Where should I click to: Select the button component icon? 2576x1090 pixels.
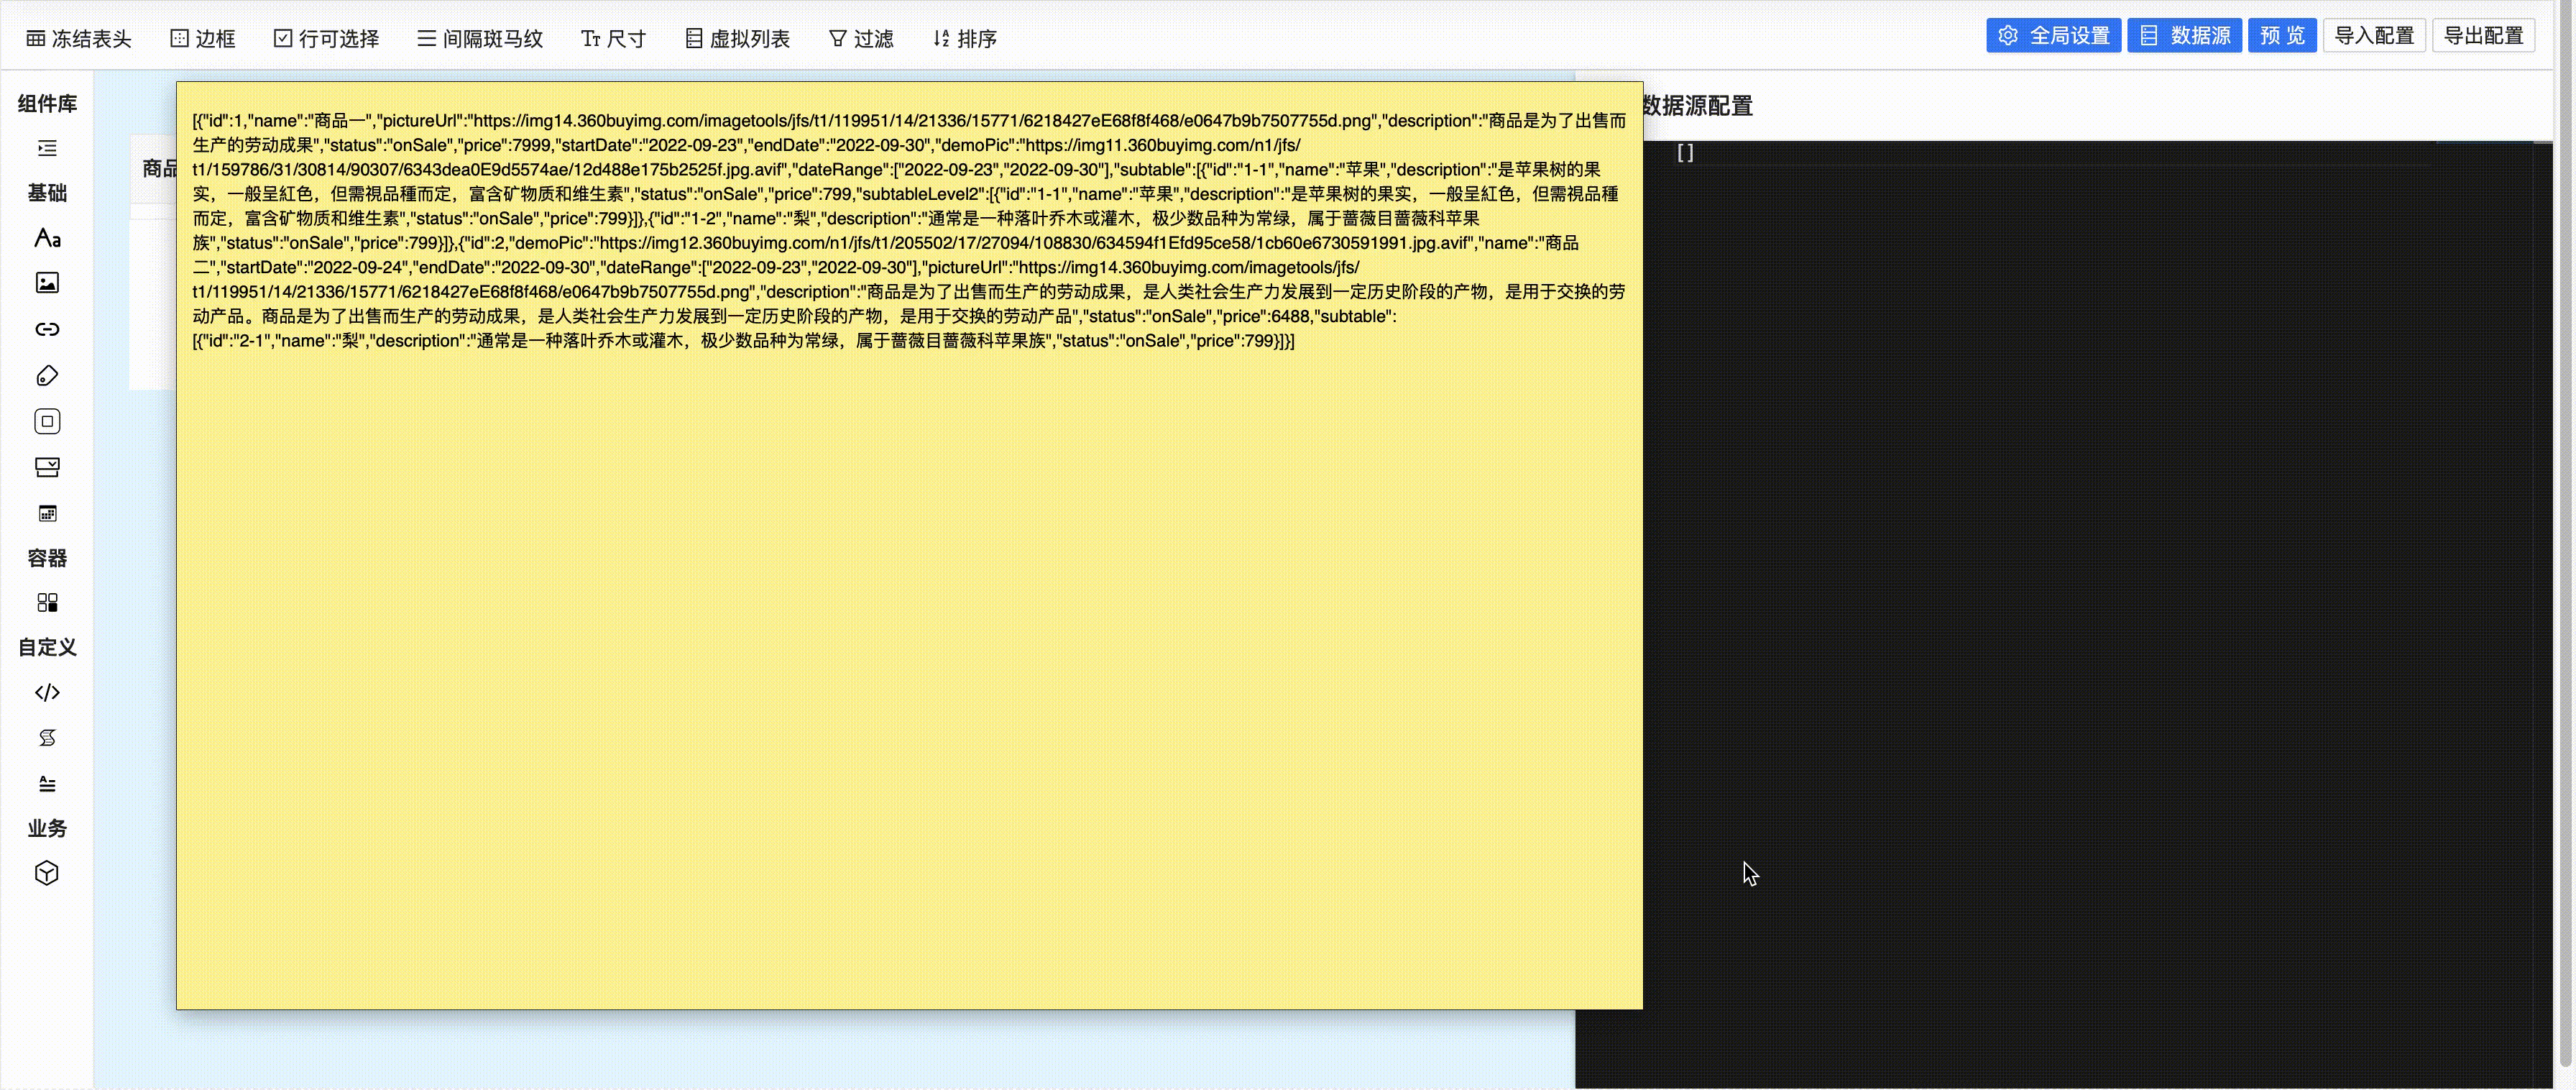point(47,421)
